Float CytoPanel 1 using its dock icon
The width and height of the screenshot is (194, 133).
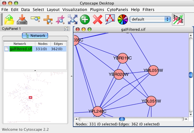(66, 29)
